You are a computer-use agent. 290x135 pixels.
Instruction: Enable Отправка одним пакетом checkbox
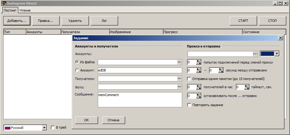[x=189, y=79]
